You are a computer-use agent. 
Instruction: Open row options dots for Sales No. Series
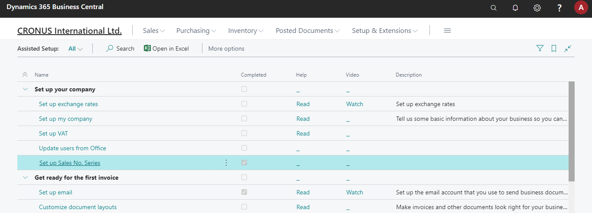click(226, 163)
